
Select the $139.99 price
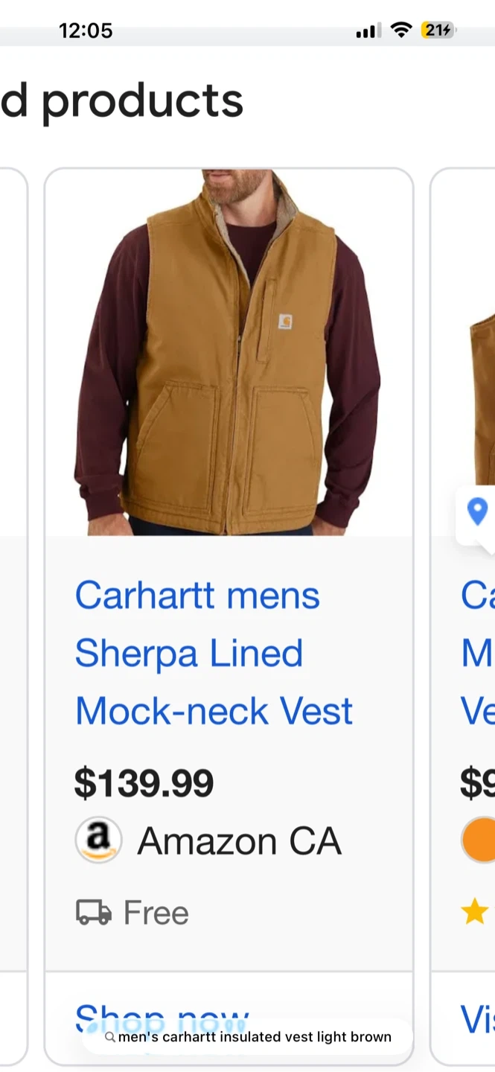pyautogui.click(x=144, y=783)
